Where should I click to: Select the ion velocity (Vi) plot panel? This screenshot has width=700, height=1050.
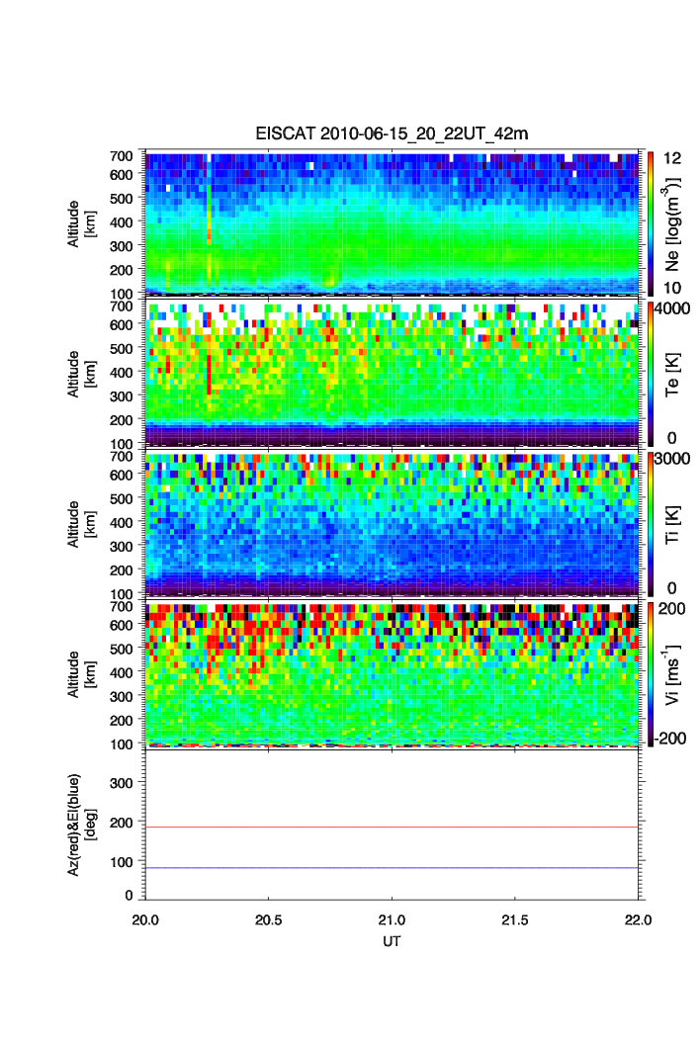pyautogui.click(x=392, y=673)
